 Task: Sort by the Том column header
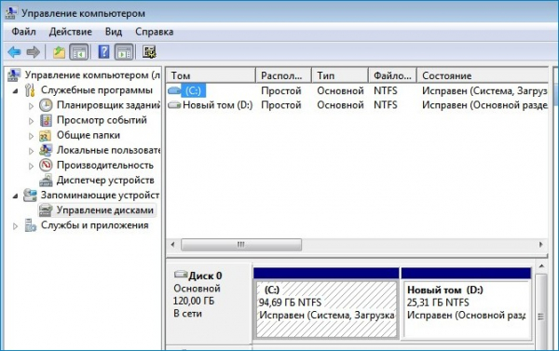click(211, 75)
